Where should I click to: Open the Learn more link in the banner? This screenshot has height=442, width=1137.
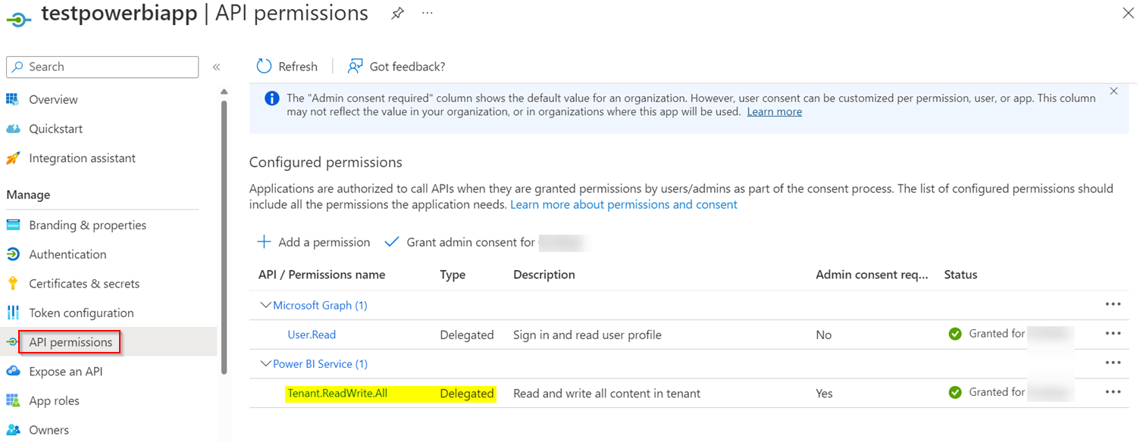click(x=774, y=111)
